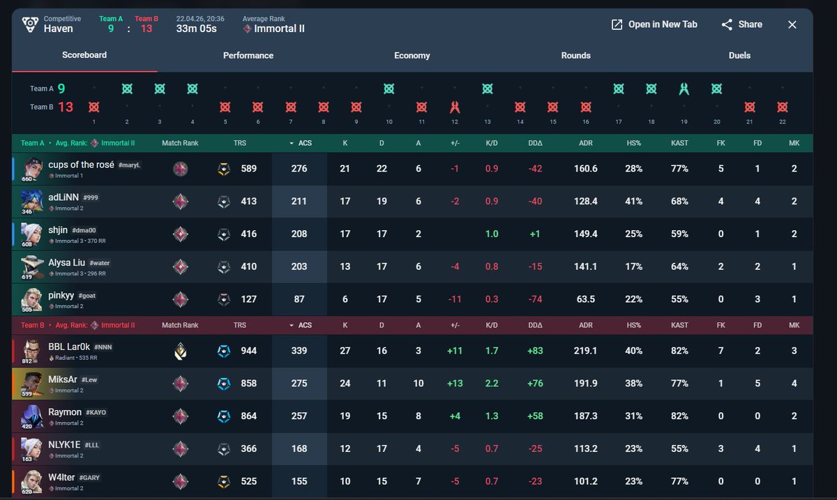Click the Team B avg rank Immortal icon
The width and height of the screenshot is (837, 500).
point(94,325)
